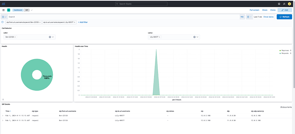Click the + Add filter link

[83, 22]
